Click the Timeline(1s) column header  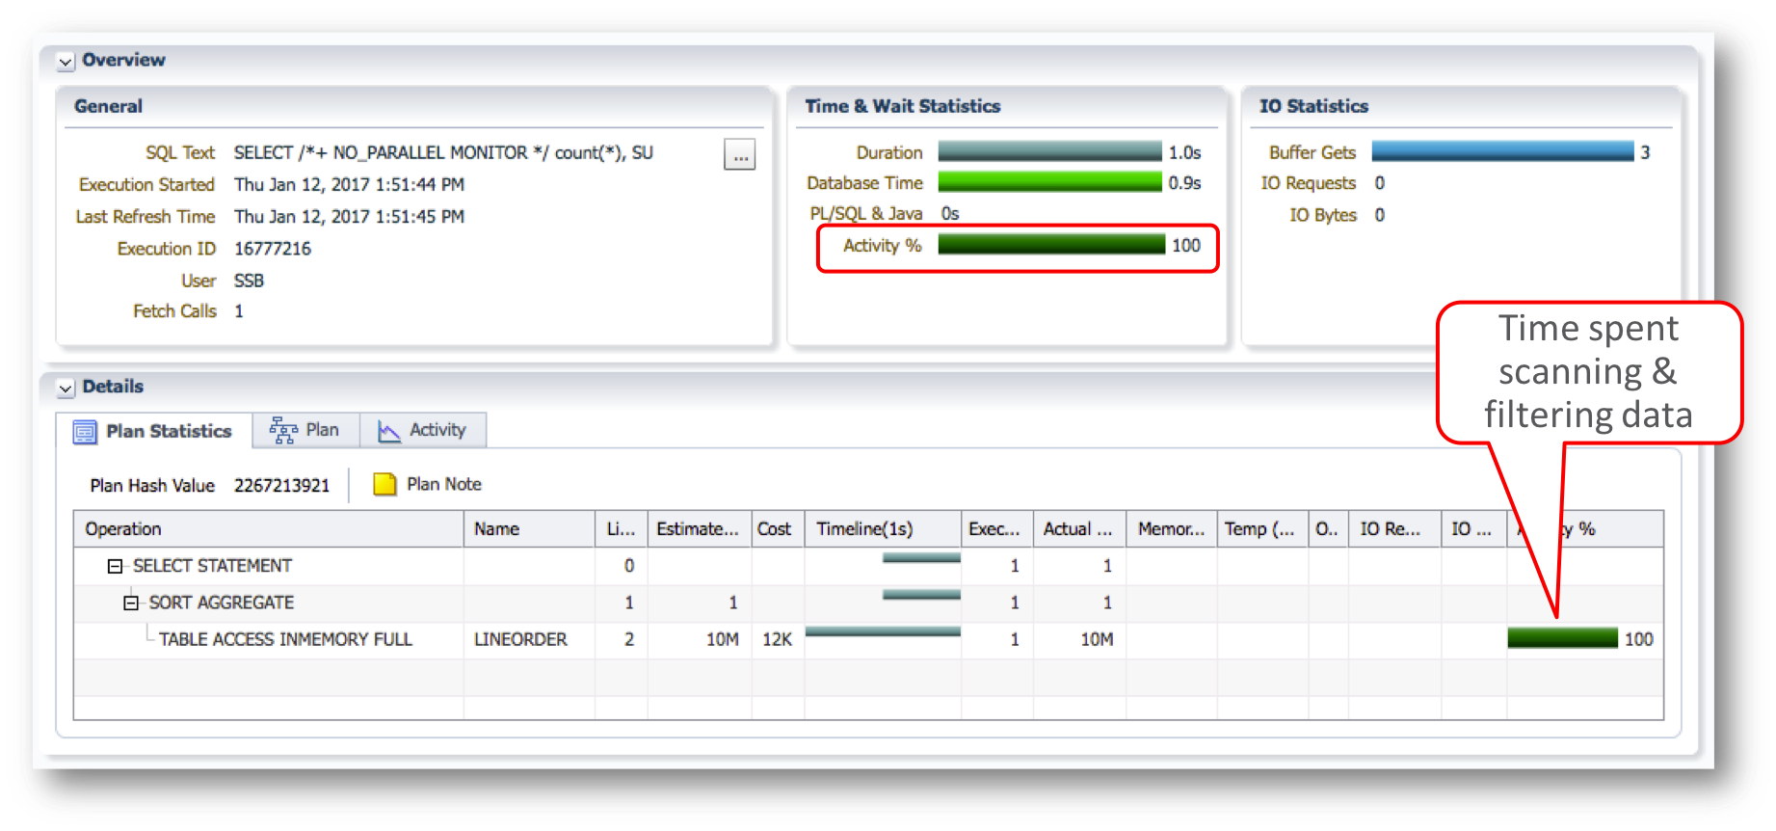pyautogui.click(x=883, y=529)
